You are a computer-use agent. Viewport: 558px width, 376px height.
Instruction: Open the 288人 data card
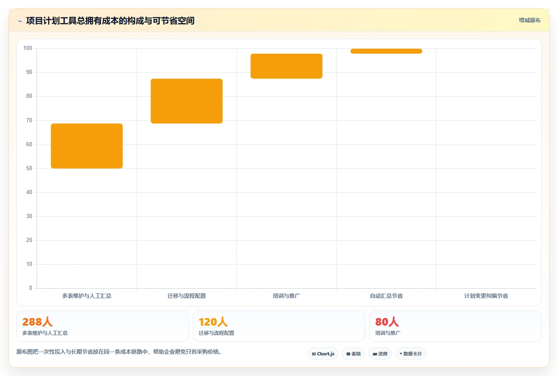(103, 326)
